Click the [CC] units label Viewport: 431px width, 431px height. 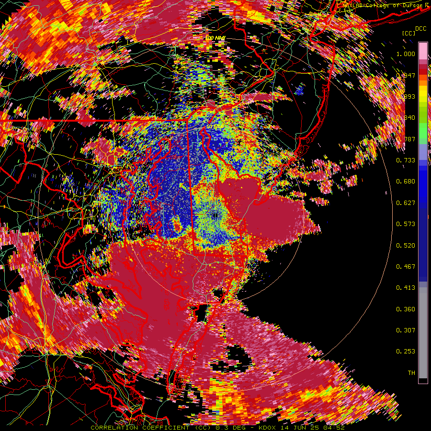(409, 33)
